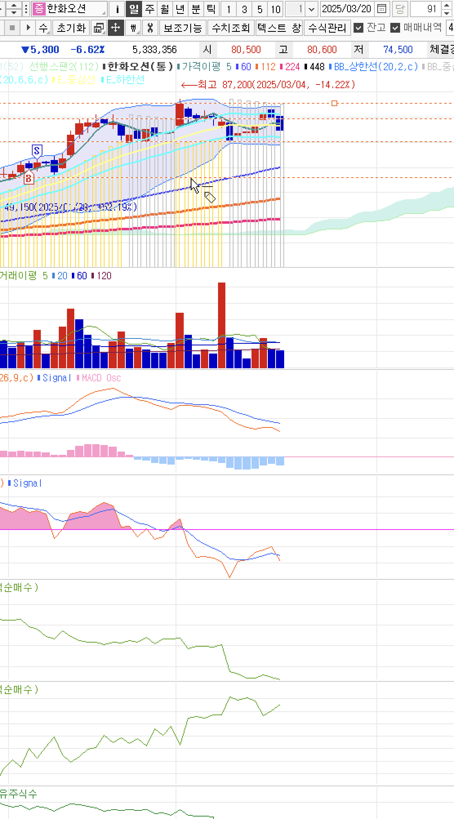This screenshot has width=454, height=819.
Task: Click the red B buy marker on chart
Action: (28, 178)
